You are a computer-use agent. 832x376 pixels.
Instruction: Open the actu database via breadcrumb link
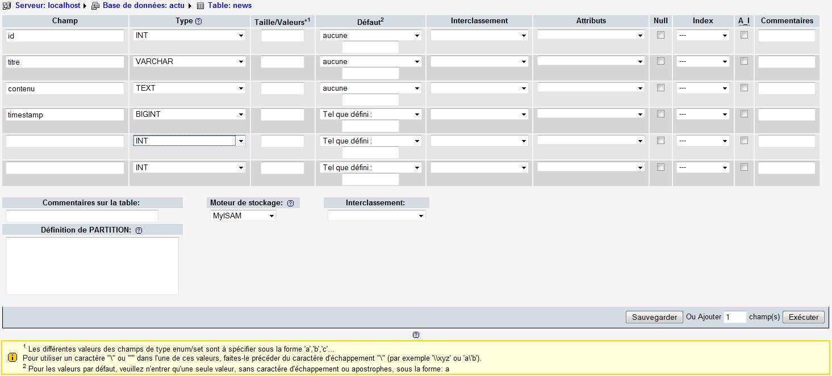point(143,5)
